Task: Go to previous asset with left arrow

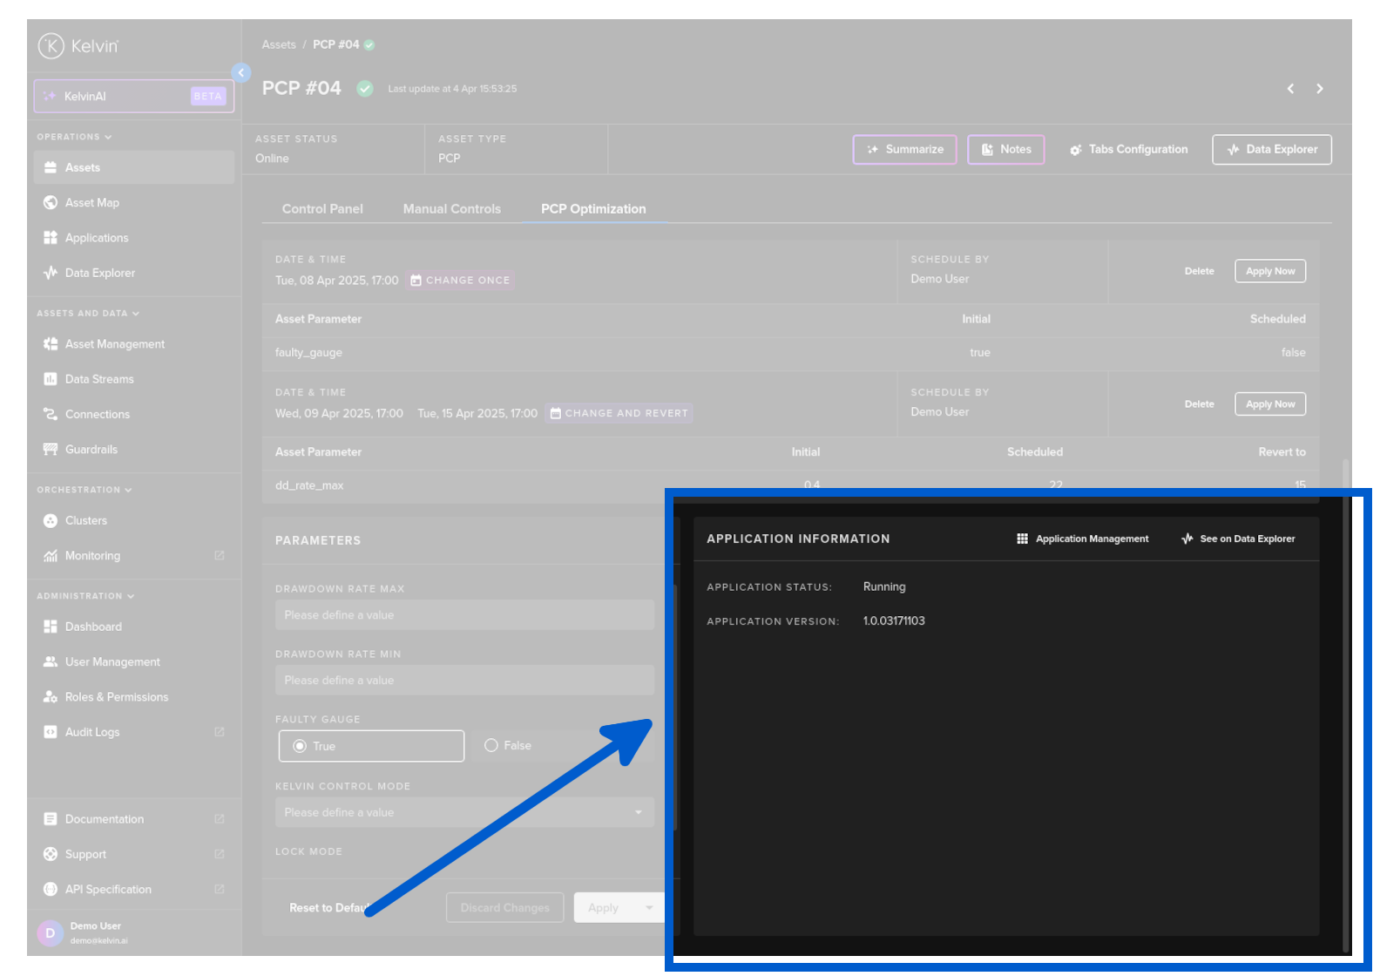Action: [1290, 89]
